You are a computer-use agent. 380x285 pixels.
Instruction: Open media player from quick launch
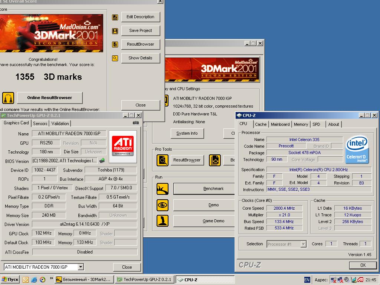[42, 280]
